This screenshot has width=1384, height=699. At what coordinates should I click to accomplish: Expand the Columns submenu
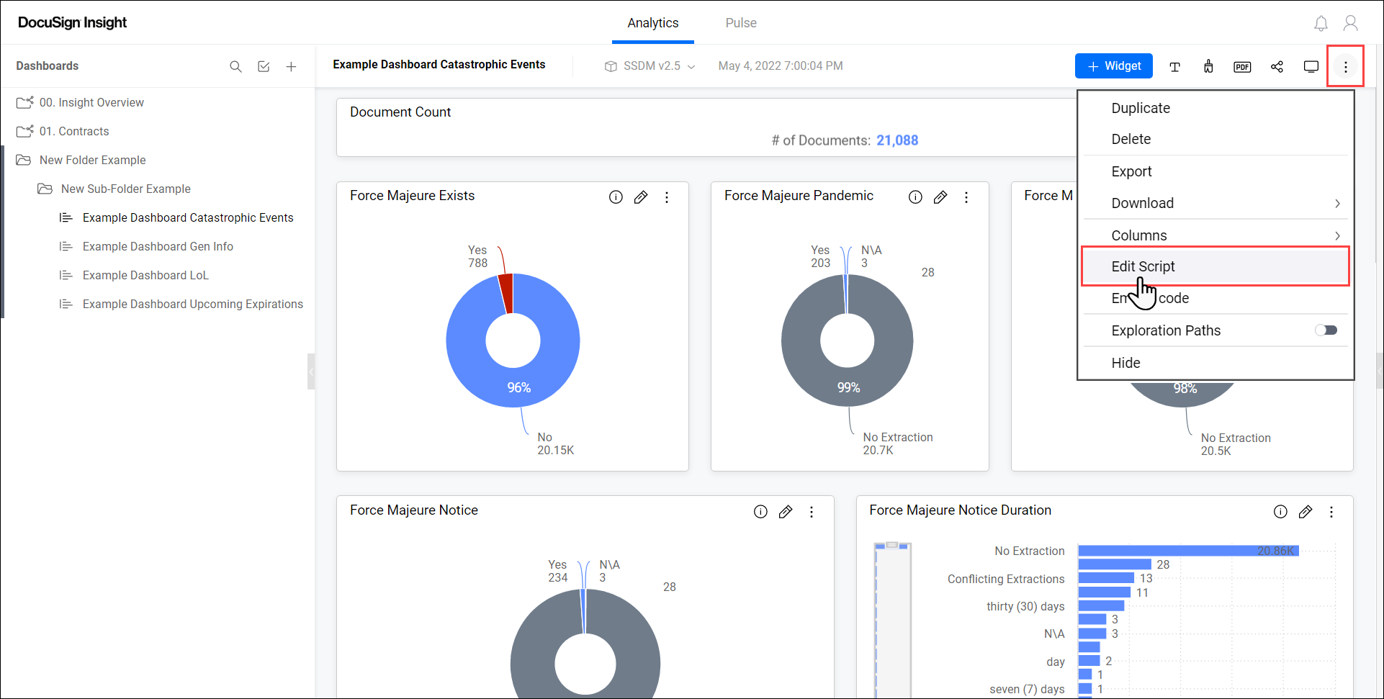tap(1215, 235)
